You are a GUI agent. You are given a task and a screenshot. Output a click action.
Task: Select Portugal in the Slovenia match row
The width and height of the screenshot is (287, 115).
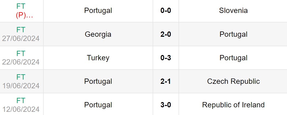point(98,11)
